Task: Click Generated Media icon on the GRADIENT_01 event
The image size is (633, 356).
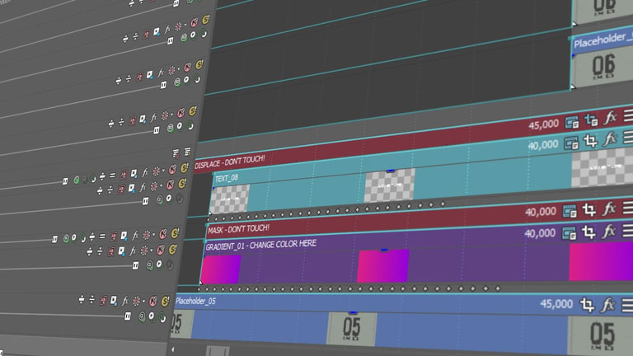Action: pos(570,233)
